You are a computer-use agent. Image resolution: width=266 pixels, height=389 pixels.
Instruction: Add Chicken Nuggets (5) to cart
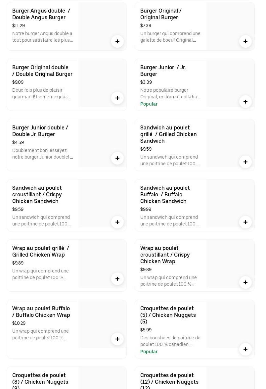click(x=245, y=349)
